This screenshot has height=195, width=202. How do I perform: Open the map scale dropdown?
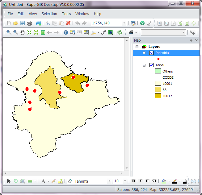coord(124,23)
